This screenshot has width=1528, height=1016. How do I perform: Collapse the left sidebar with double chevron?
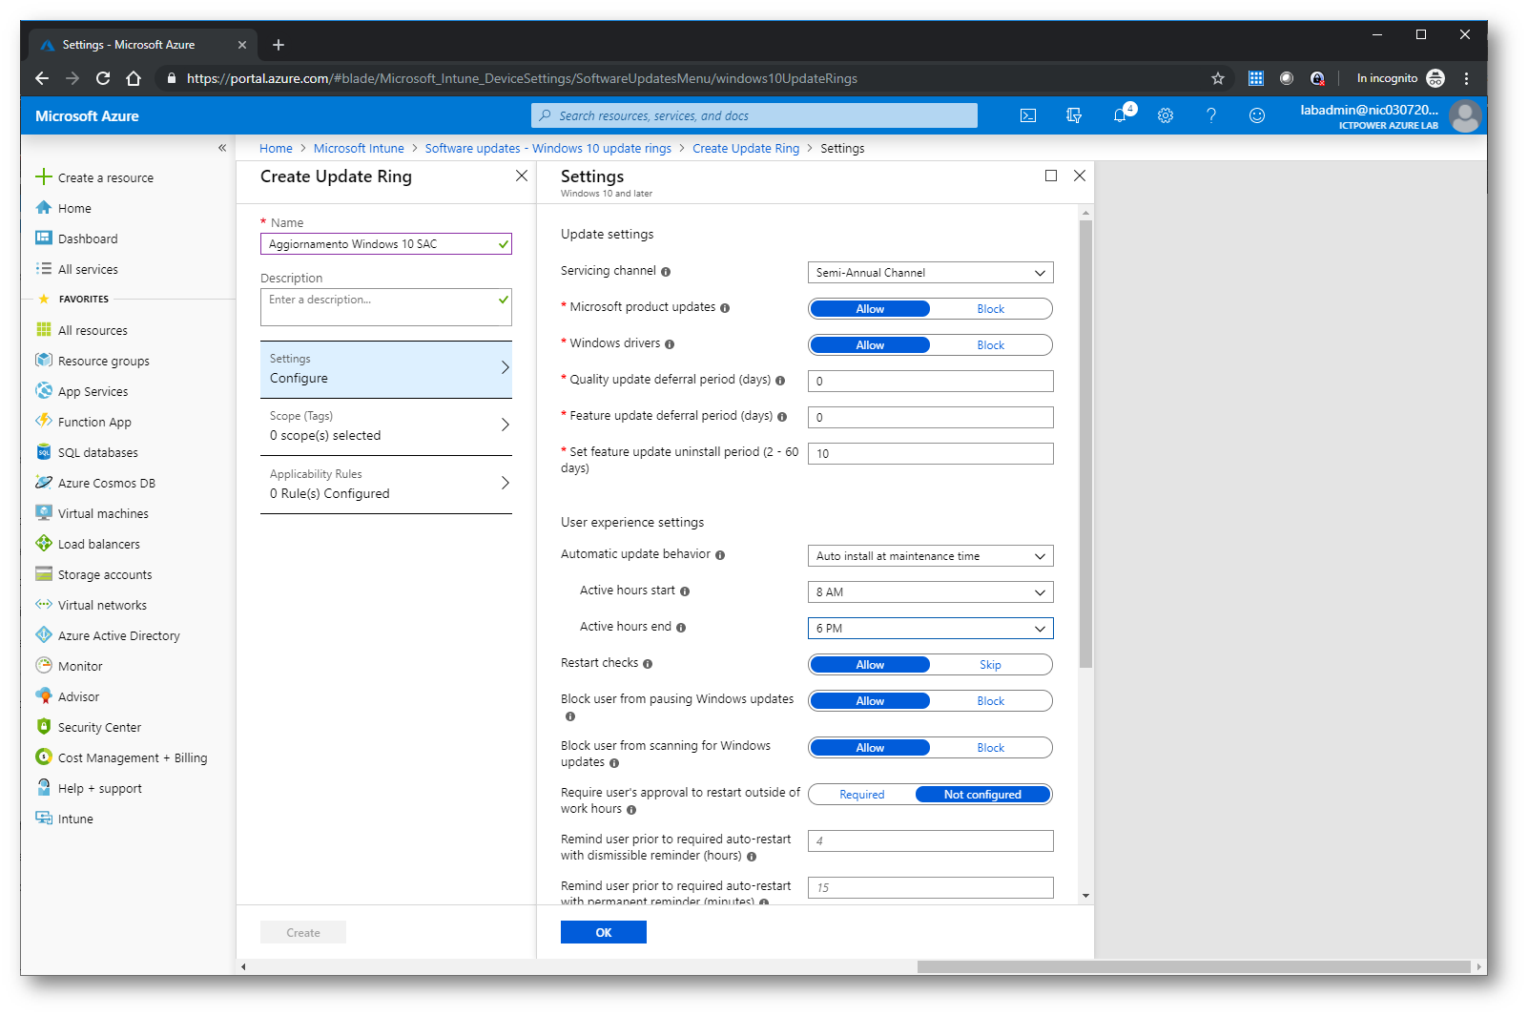[x=222, y=148]
